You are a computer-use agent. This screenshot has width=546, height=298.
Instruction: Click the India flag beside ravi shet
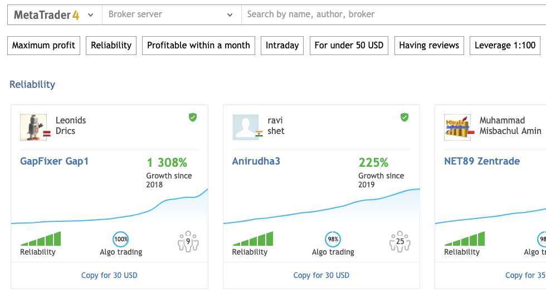point(259,134)
